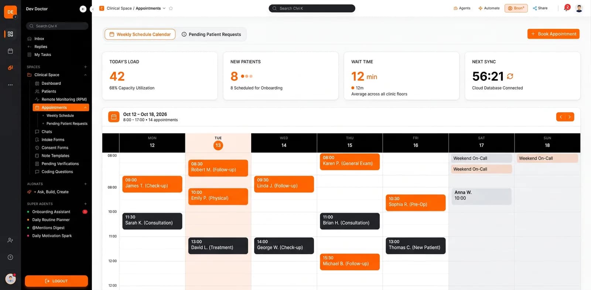Open the profile avatar in top bar
Screen dimensions: 591x290
click(x=579, y=8)
